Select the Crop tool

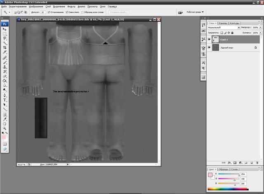tap(5, 47)
